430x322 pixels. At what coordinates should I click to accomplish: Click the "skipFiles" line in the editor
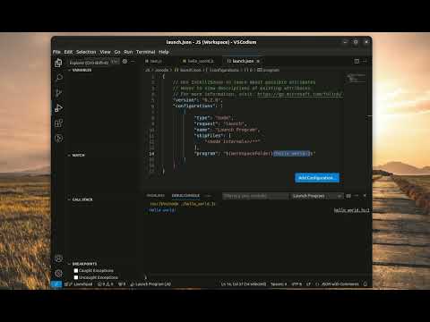point(212,136)
